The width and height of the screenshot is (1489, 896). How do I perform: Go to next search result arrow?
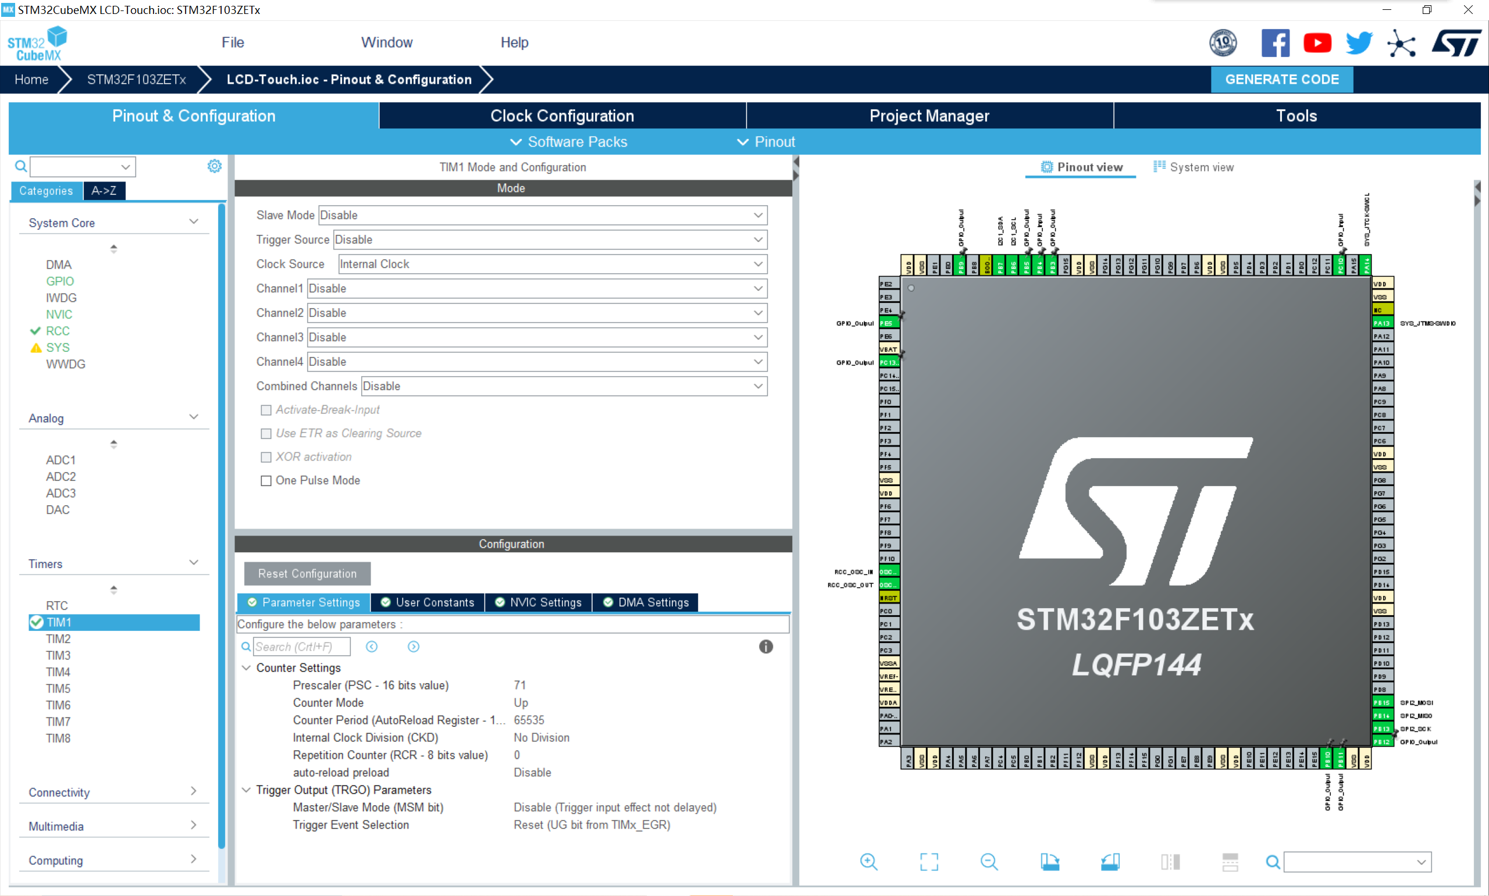pyautogui.click(x=414, y=647)
